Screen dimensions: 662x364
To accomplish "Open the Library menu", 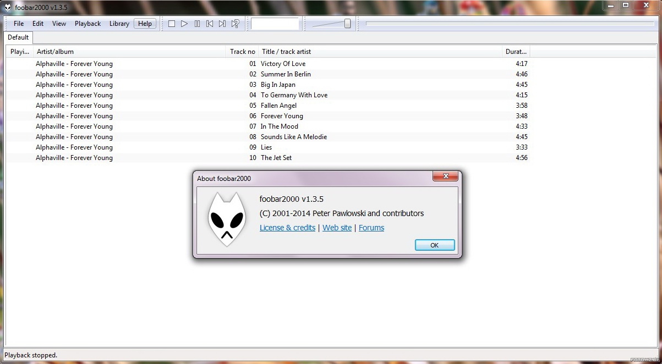I will tap(119, 24).
